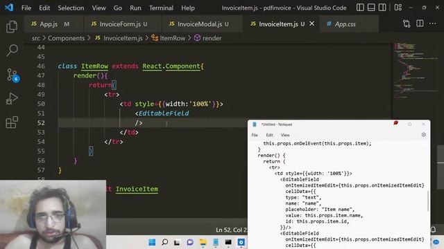The width and height of the screenshot is (444, 249).
Task: Open Notepad settings gear icon
Action: [x=424, y=135]
